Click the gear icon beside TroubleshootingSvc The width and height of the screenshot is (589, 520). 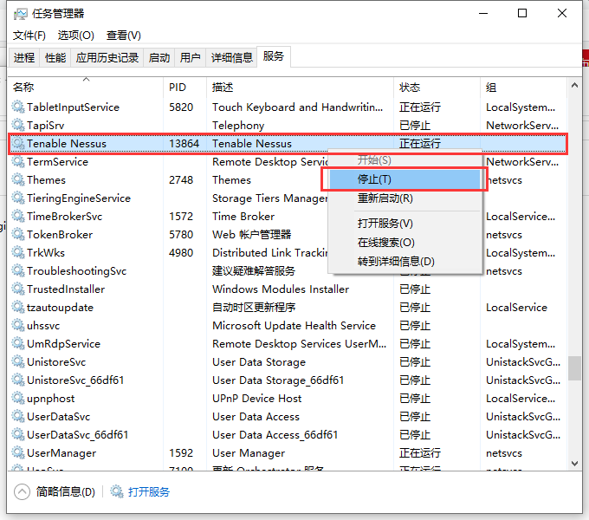click(18, 270)
